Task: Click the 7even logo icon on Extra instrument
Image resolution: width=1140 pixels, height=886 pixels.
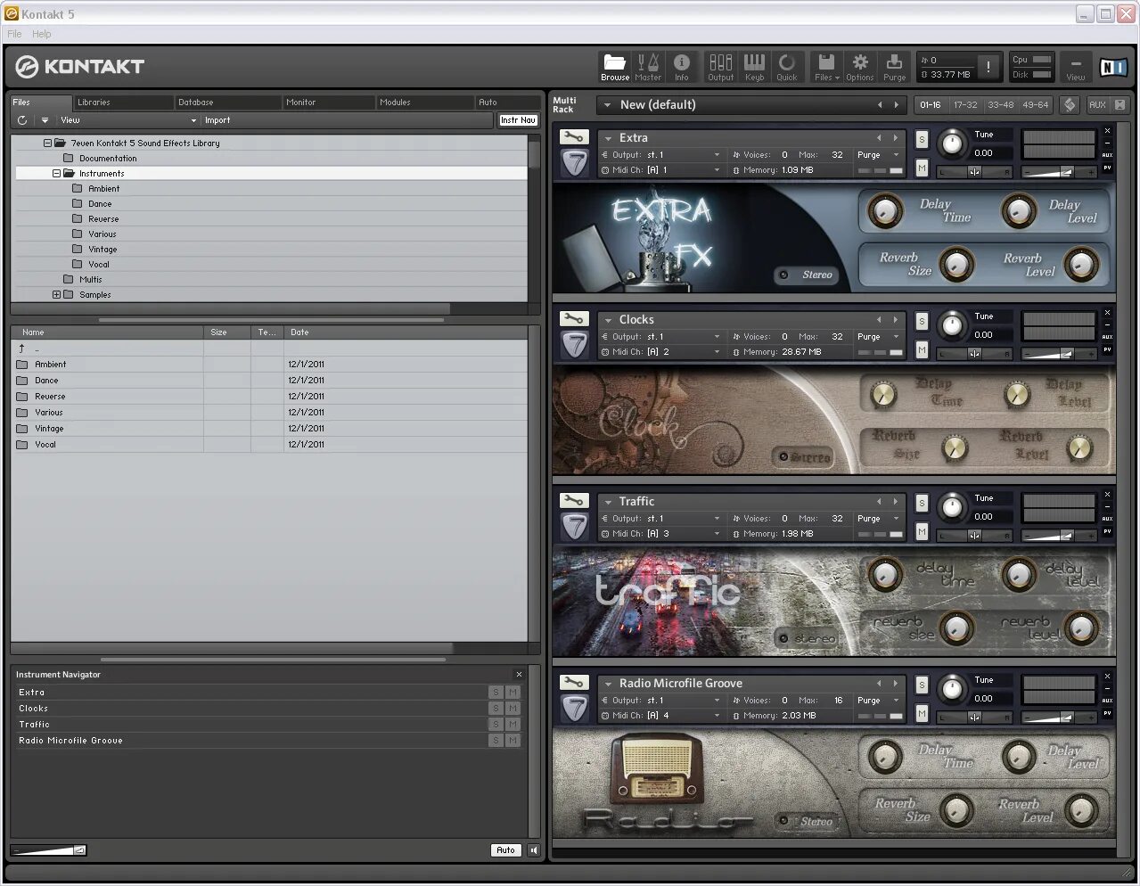Action: tap(575, 163)
